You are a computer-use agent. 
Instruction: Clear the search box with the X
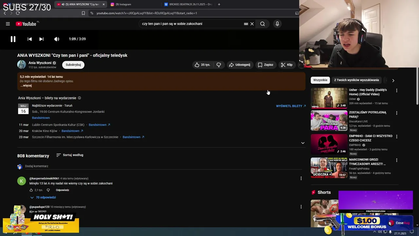(252, 24)
